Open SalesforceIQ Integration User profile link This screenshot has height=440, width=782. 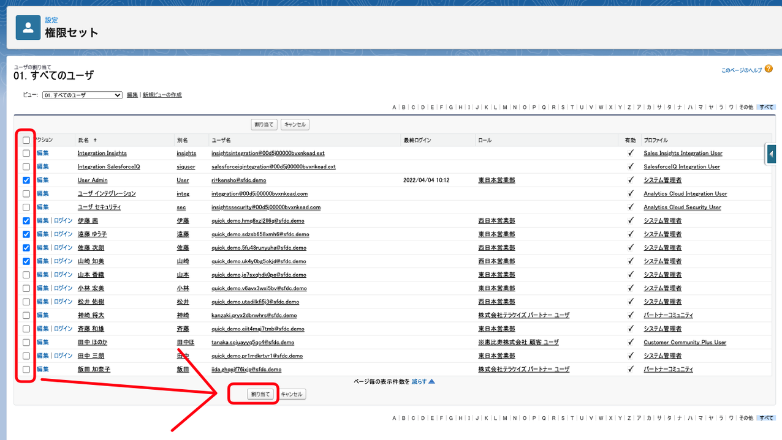[681, 166]
